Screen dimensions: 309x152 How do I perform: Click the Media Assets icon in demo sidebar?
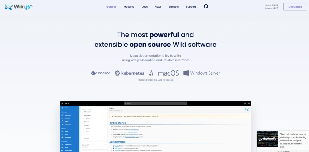point(62,137)
